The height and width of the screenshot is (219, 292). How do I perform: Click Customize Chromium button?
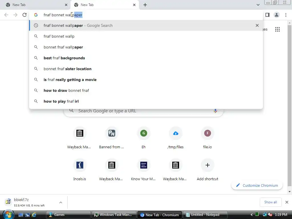pyautogui.click(x=257, y=185)
